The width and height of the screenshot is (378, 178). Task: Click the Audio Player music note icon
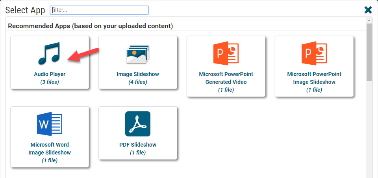point(49,53)
